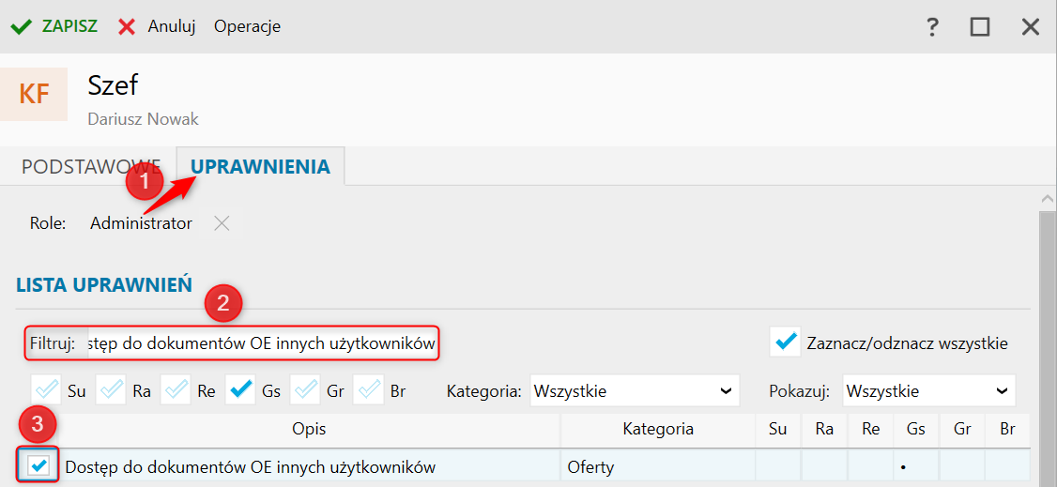Image resolution: width=1057 pixels, height=487 pixels.
Task: Click the Szef title text
Action: (x=114, y=85)
